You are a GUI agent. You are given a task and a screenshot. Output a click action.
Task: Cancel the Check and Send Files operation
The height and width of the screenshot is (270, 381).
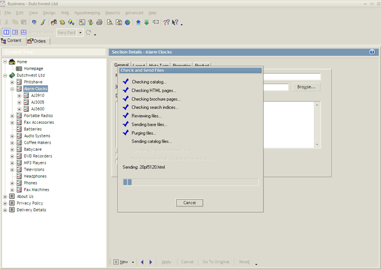coord(189,203)
